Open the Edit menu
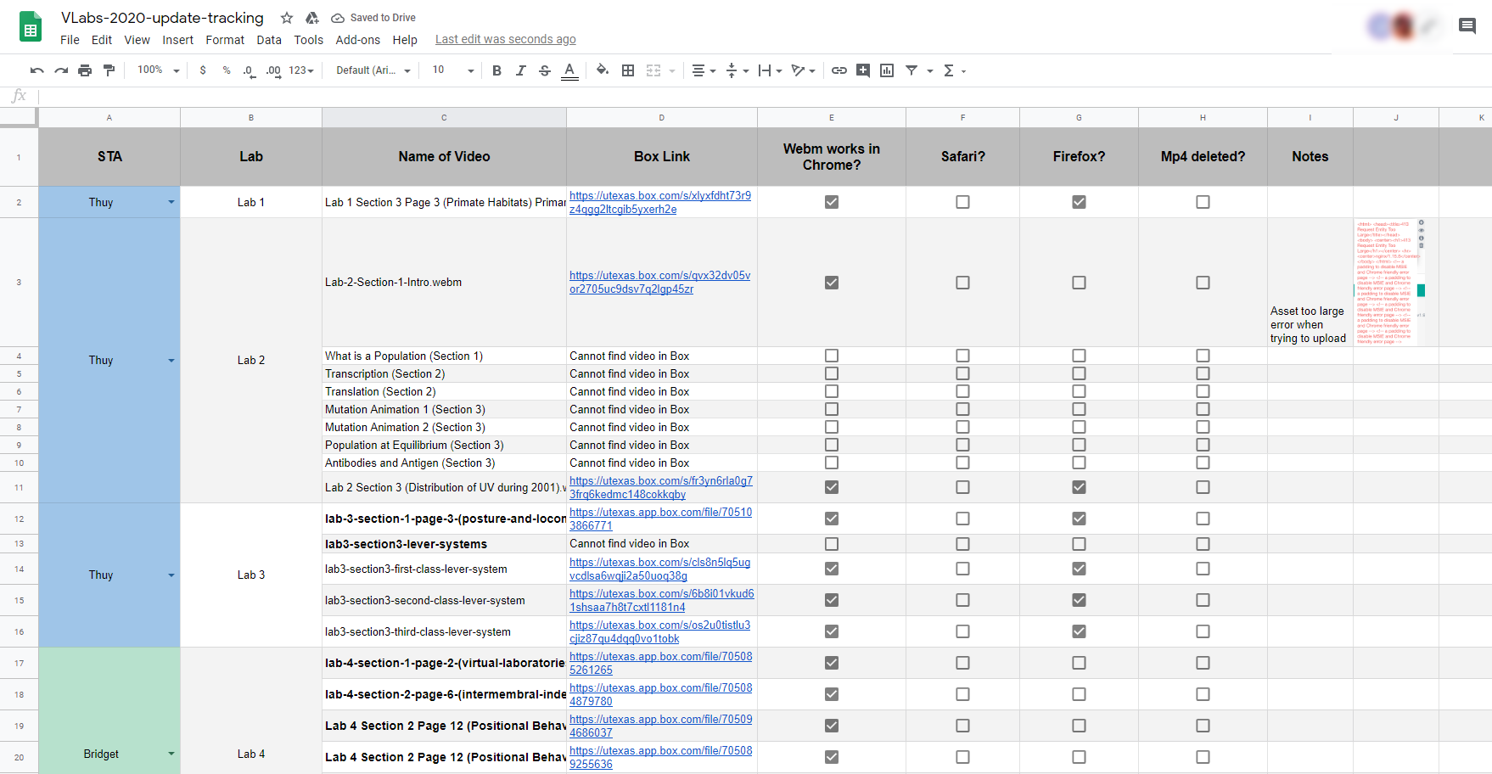The width and height of the screenshot is (1492, 774). (102, 40)
